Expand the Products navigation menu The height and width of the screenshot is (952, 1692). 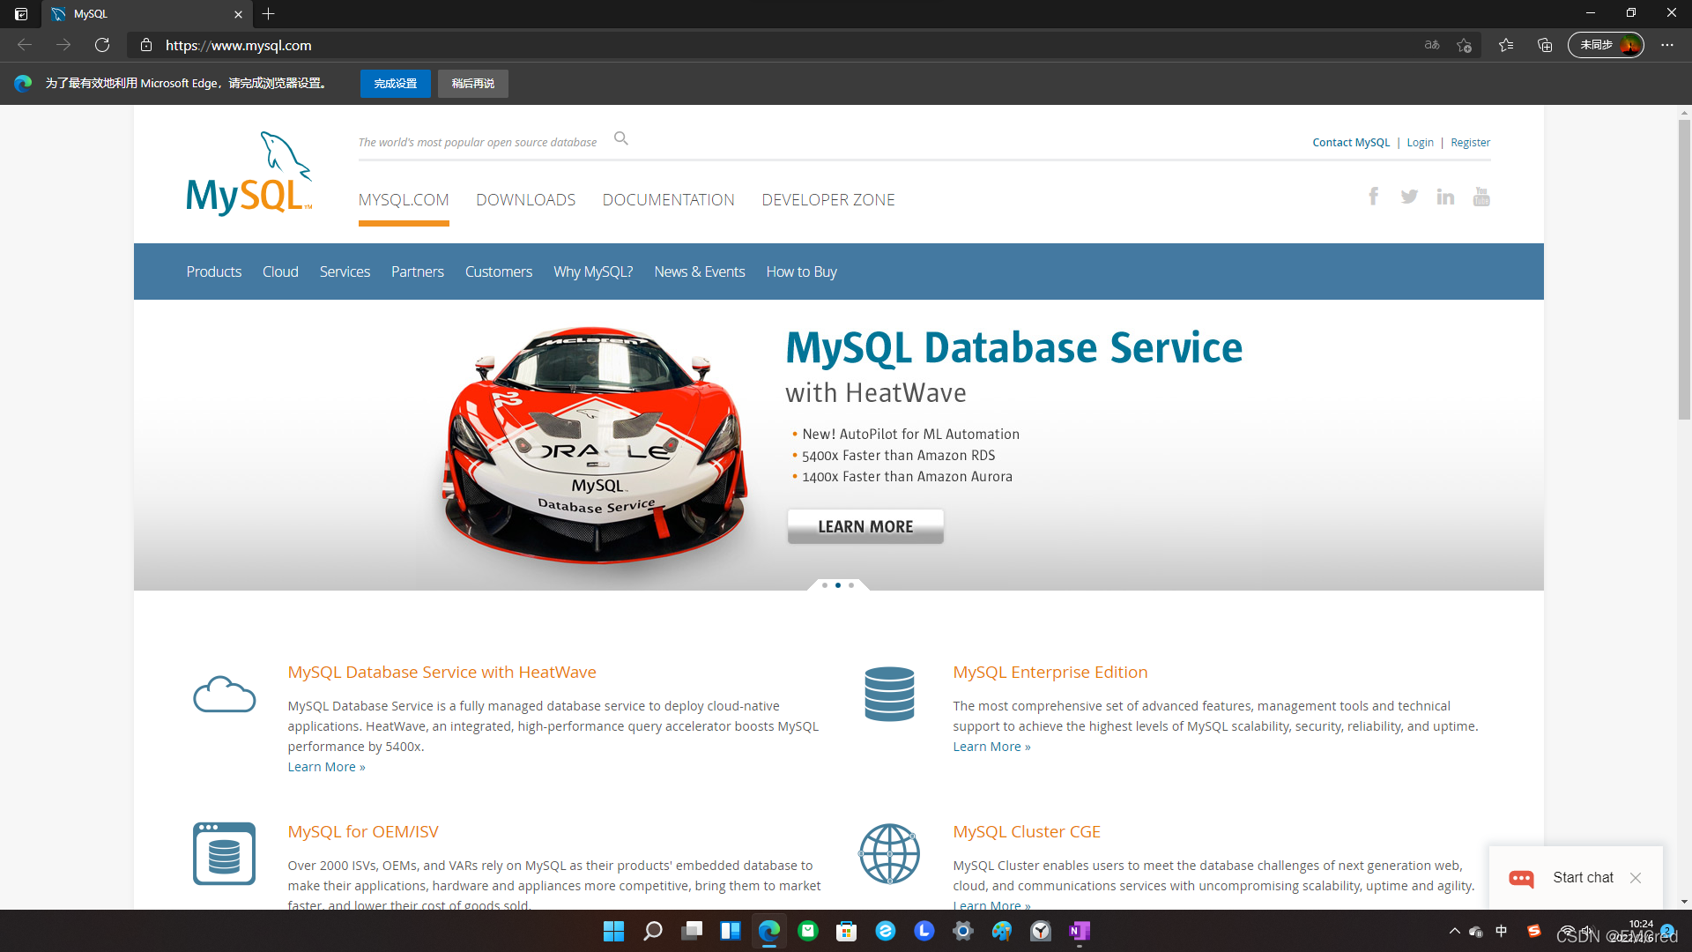coord(213,271)
